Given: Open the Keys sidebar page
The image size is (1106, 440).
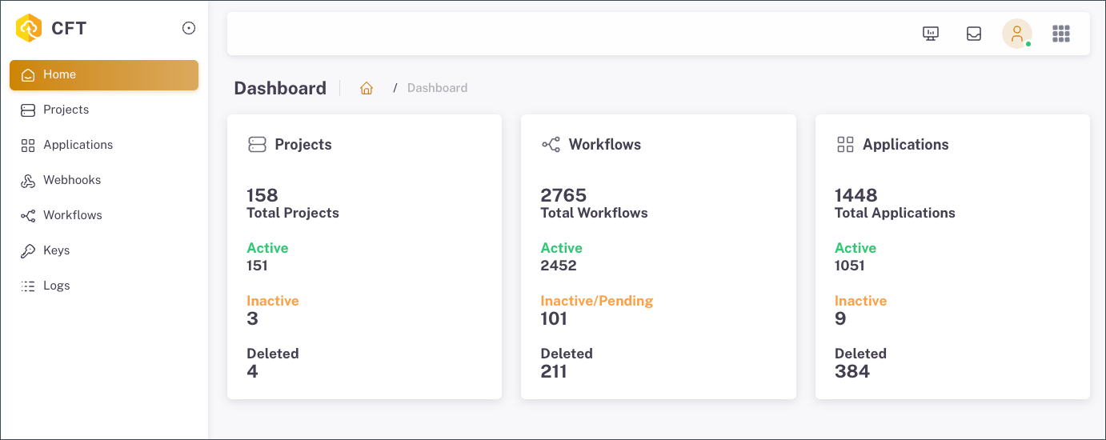Looking at the screenshot, I should (56, 250).
